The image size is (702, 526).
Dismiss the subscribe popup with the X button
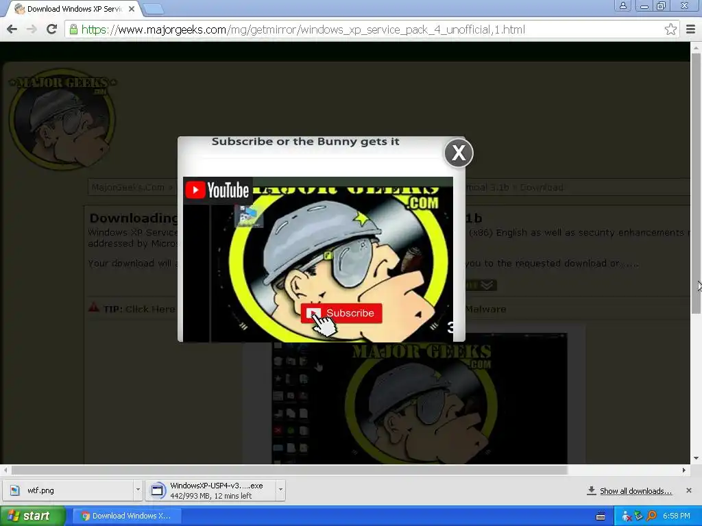click(x=459, y=153)
